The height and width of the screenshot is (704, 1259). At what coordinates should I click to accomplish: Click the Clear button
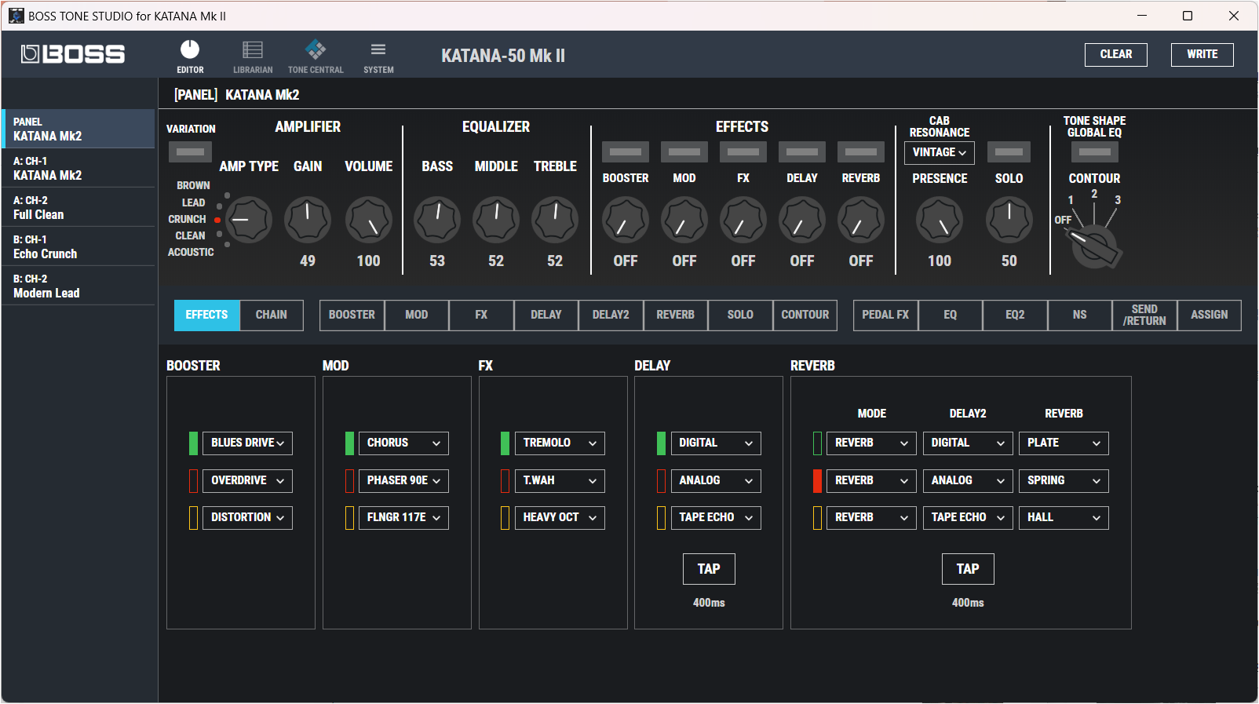point(1116,55)
